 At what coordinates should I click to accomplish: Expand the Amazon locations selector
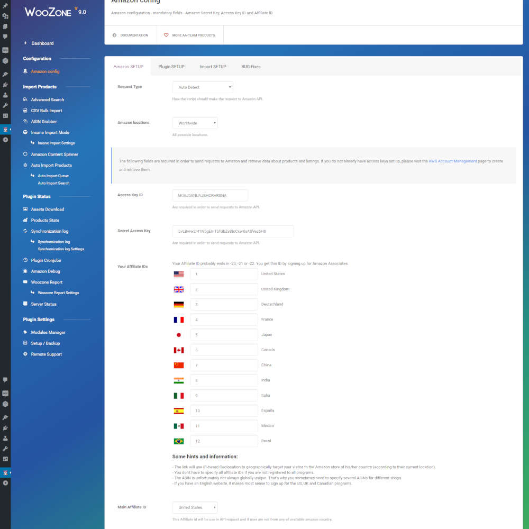coord(195,123)
